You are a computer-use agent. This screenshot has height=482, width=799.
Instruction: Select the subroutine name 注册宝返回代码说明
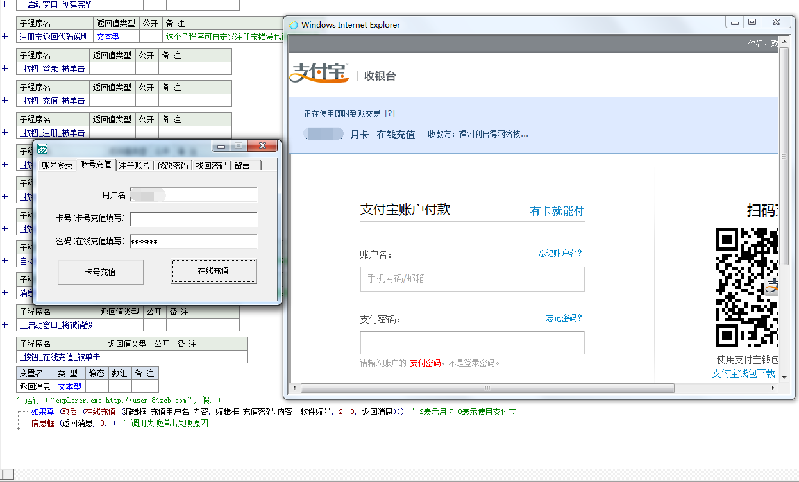point(55,37)
